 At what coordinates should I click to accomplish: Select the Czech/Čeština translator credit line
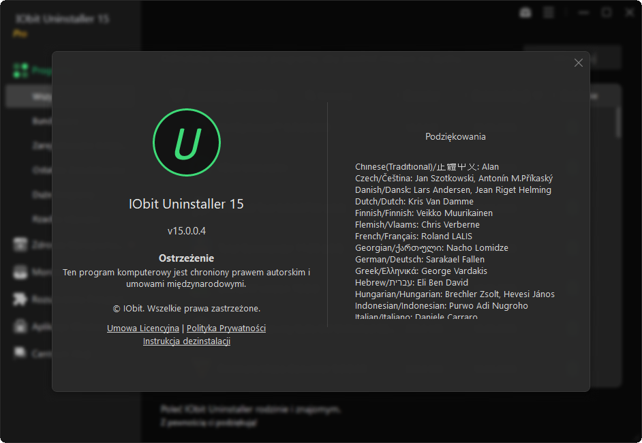point(454,178)
